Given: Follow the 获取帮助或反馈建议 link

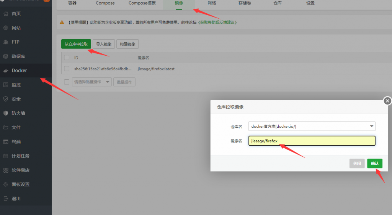Looking at the screenshot, I should point(217,22).
